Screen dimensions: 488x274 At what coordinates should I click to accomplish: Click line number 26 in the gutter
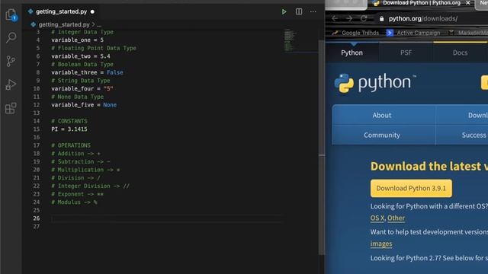(37, 218)
